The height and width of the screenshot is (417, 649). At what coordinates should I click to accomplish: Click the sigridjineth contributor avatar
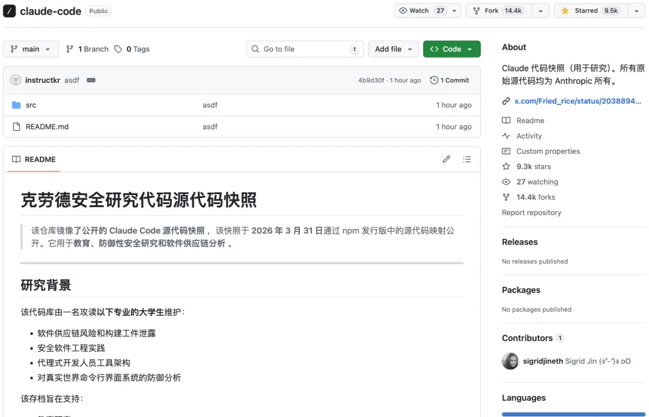510,361
